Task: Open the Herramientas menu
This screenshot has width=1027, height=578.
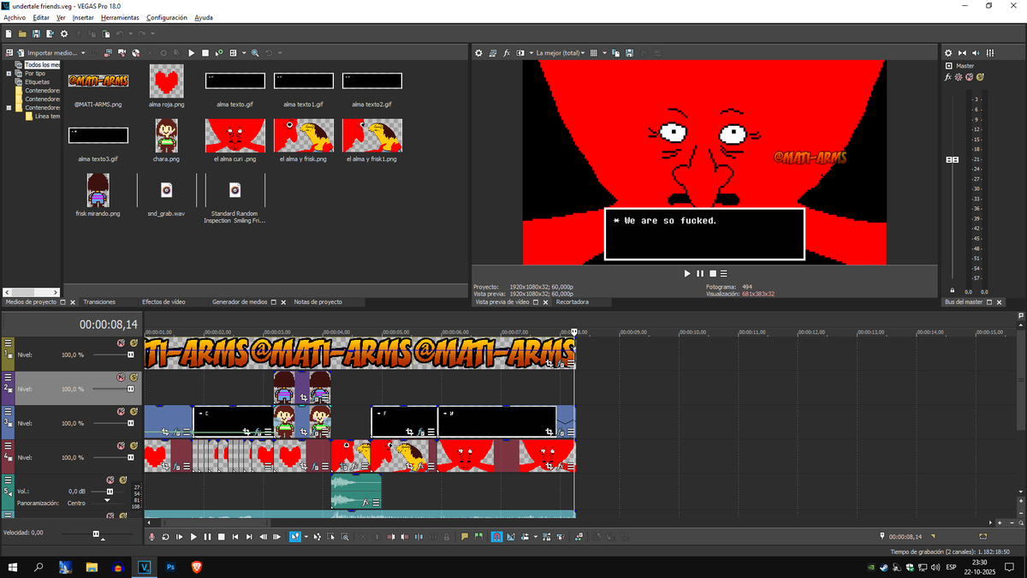Action: [x=121, y=17]
